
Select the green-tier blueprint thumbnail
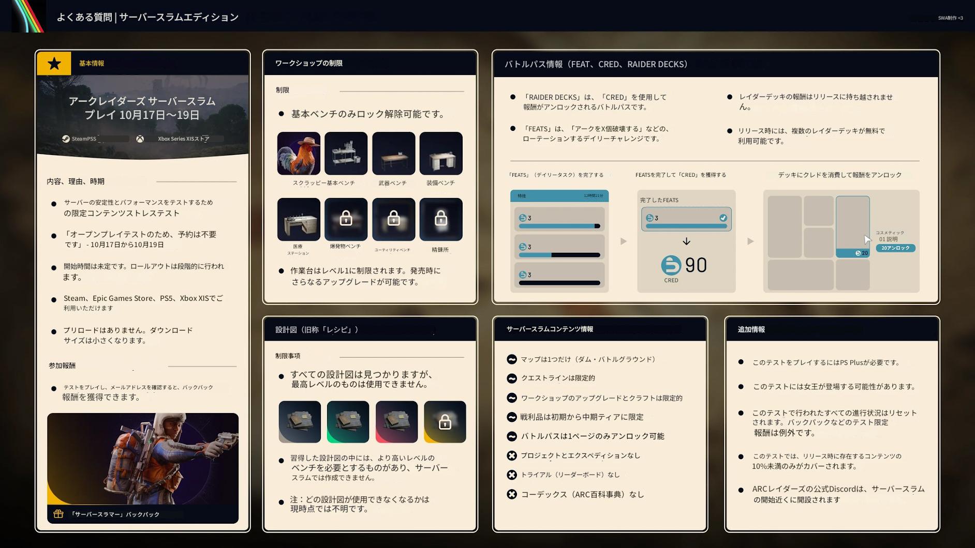click(x=348, y=422)
